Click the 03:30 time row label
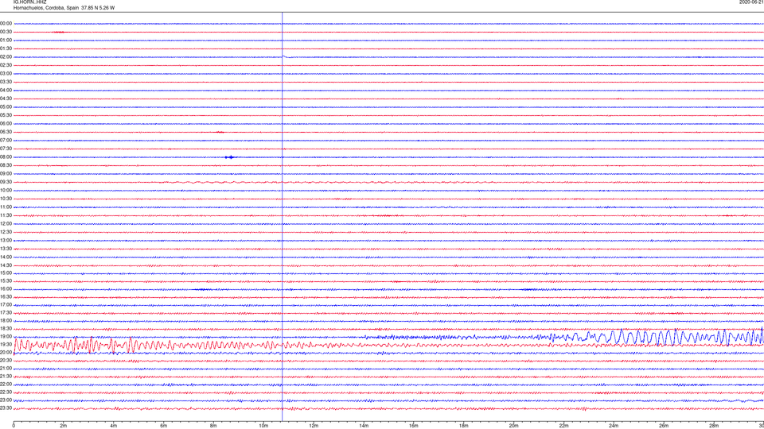 click(6, 82)
